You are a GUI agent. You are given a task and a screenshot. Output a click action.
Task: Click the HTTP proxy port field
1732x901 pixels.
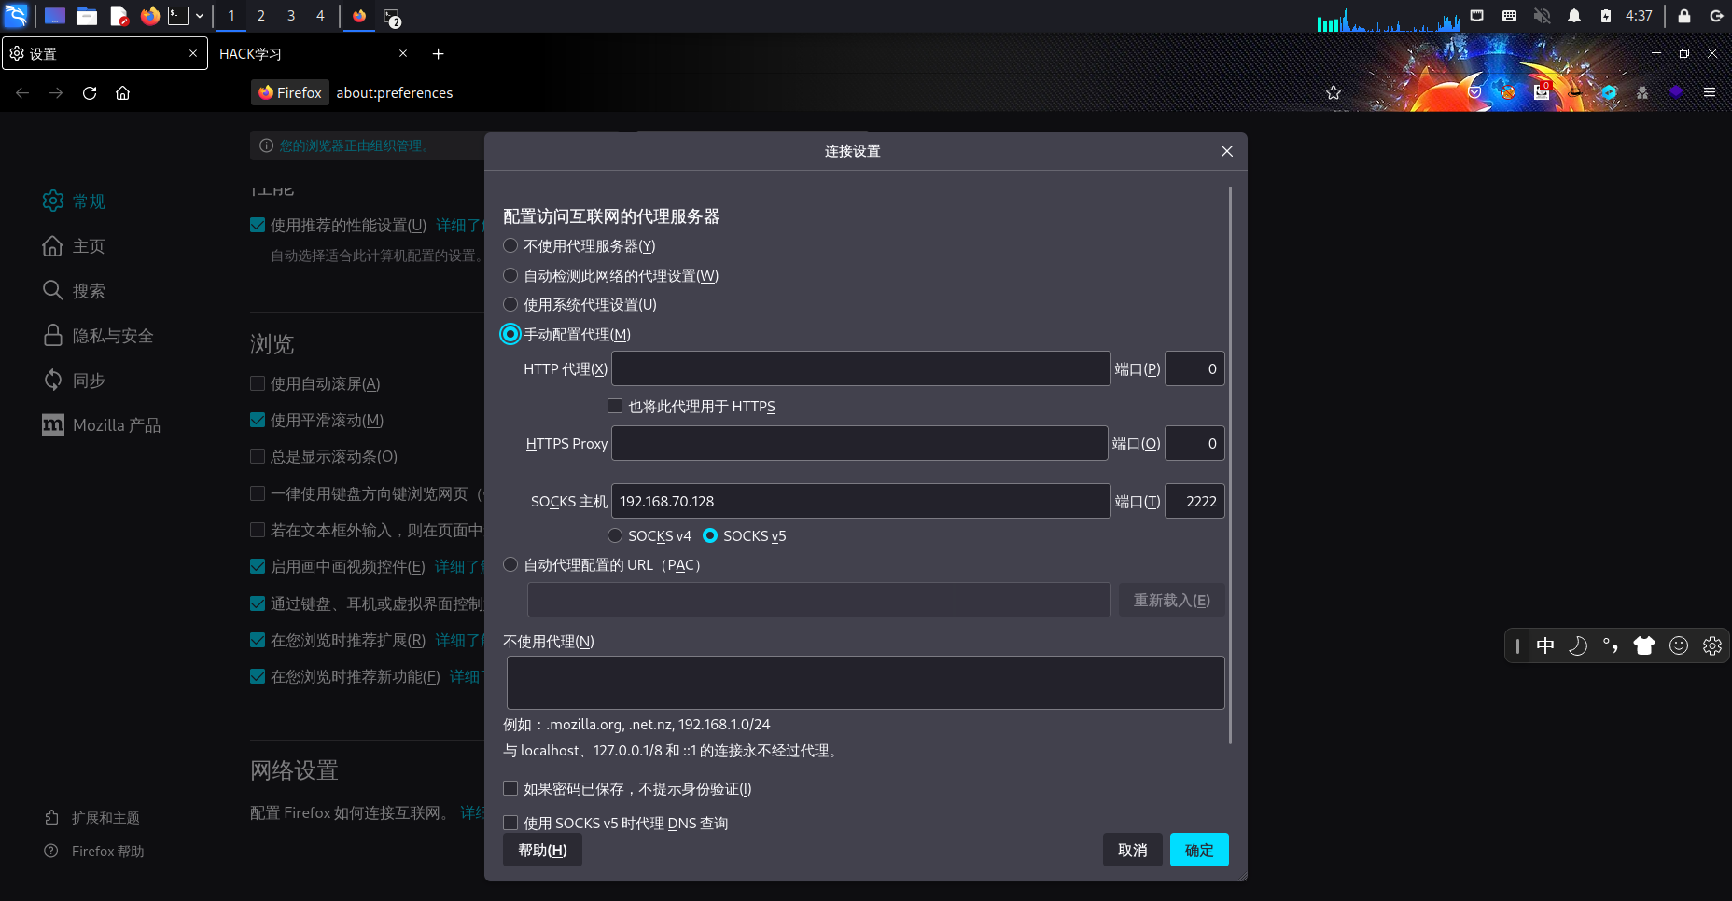[1194, 368]
